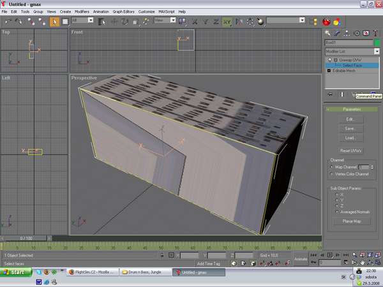The image size is (383, 287).
Task: Expand the selection filter dropdown showing All
Action: click(82, 20)
